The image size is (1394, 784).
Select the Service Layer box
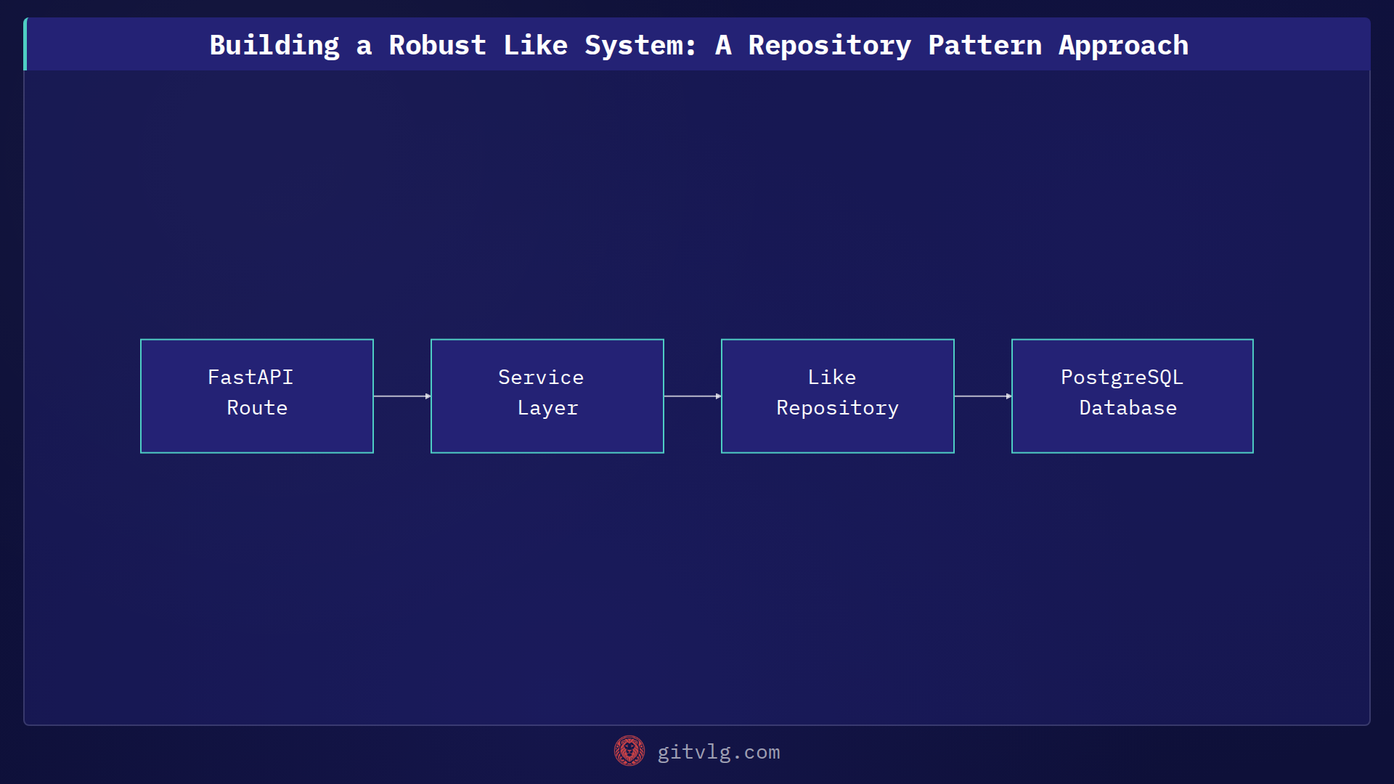pyautogui.click(x=547, y=396)
